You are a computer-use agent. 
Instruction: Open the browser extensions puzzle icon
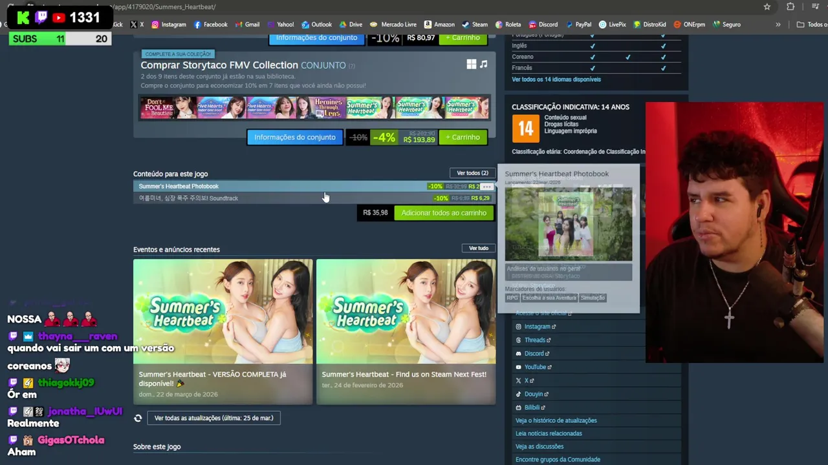tap(790, 6)
